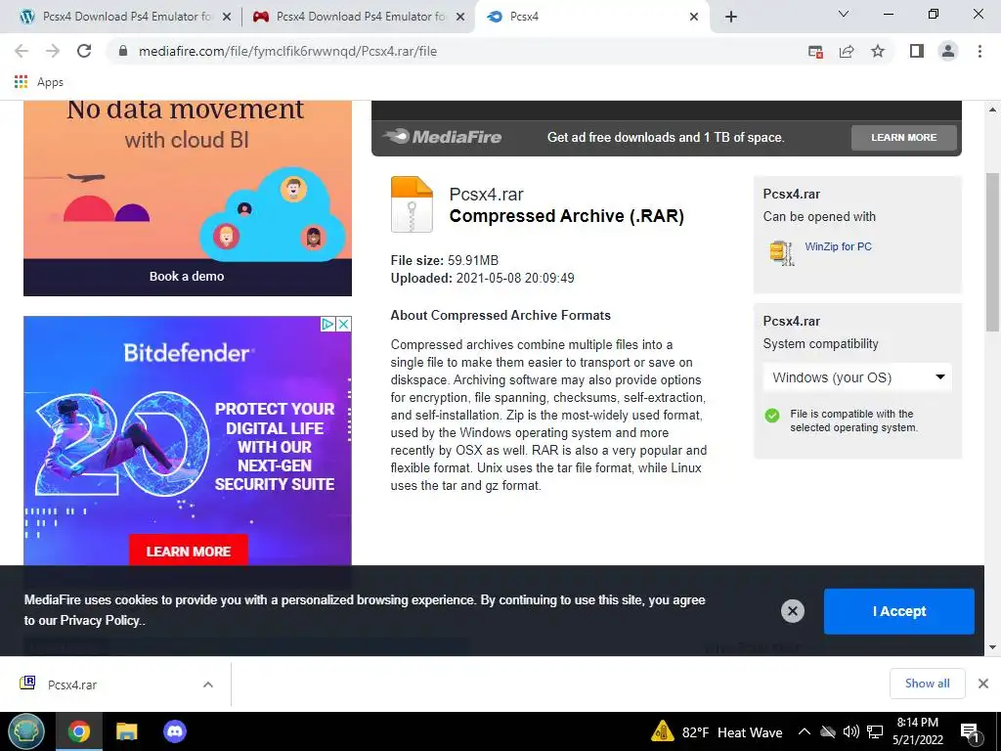Open the Chrome profile avatar
Screen dimensions: 1001x751
tap(948, 51)
